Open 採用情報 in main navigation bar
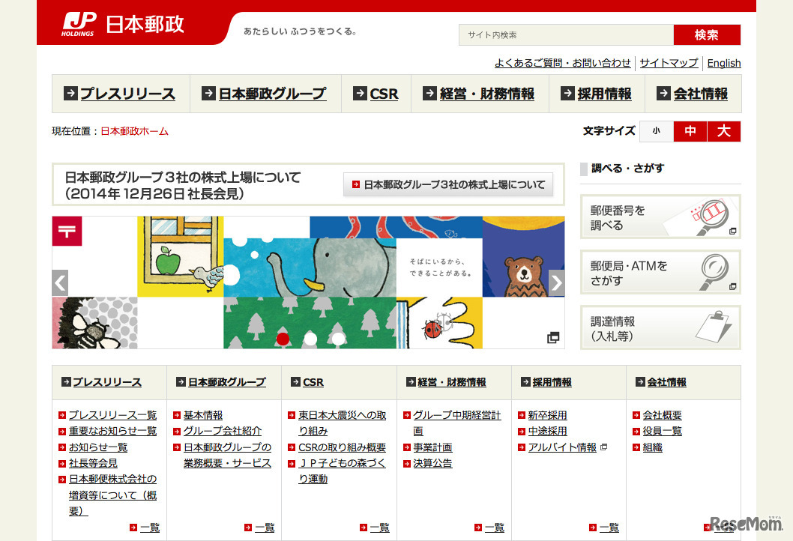 pyautogui.click(x=596, y=94)
